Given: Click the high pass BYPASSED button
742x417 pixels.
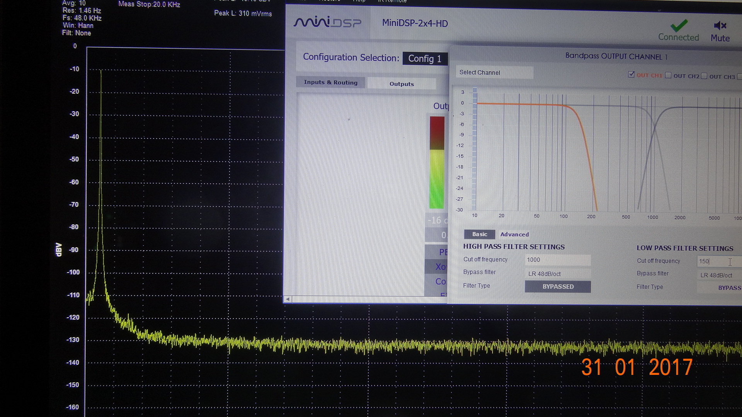Looking at the screenshot, I should (x=558, y=286).
